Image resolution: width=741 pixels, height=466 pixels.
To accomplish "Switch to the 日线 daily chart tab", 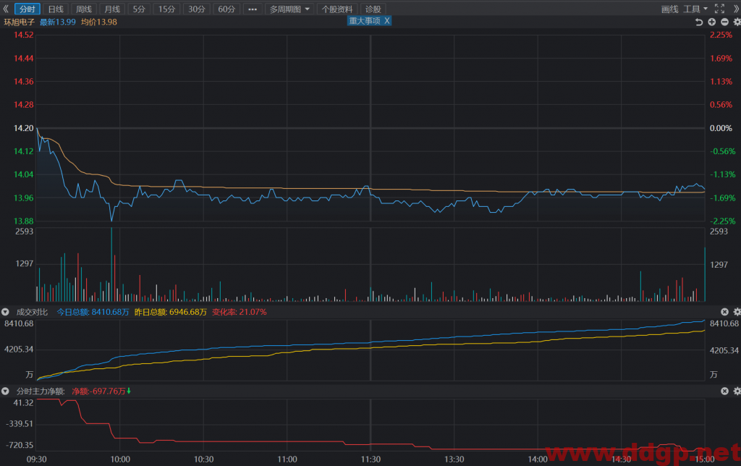I will pyautogui.click(x=56, y=9).
